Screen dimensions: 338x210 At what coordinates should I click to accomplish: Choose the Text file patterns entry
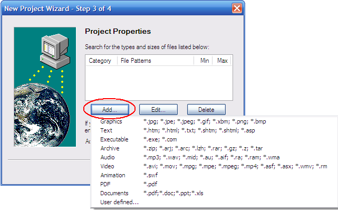pyautogui.click(x=214, y=130)
